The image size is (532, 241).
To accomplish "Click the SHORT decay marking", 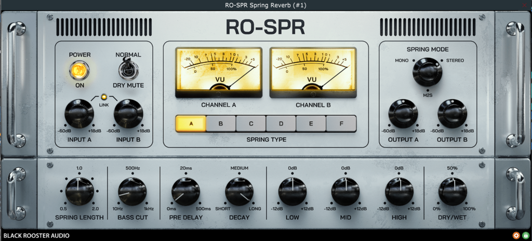I will click(223, 209).
